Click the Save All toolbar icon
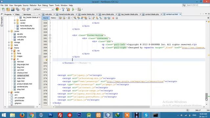 click(x=17, y=9)
